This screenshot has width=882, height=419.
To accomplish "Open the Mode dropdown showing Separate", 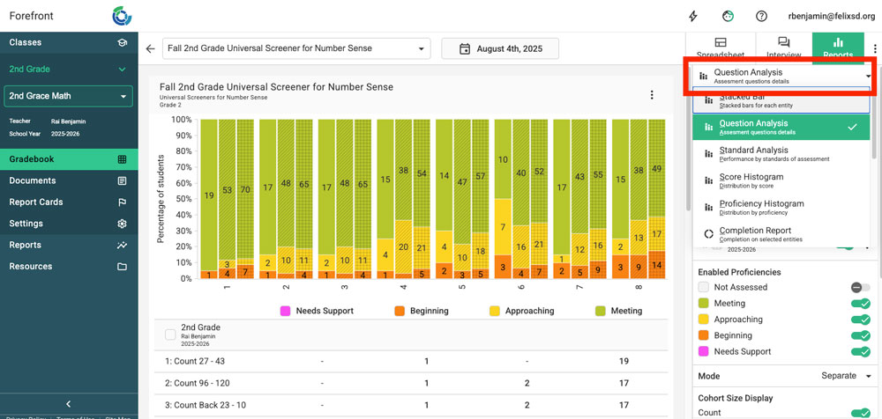I will point(847,376).
